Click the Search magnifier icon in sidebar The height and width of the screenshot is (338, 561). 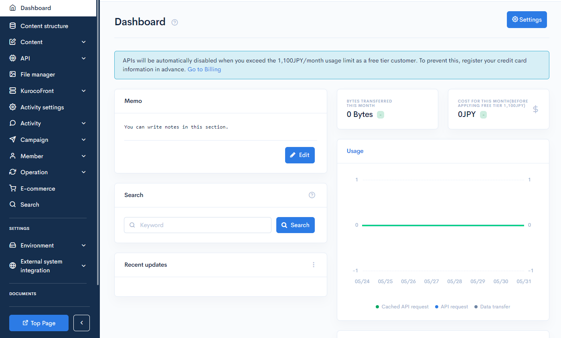pos(12,204)
